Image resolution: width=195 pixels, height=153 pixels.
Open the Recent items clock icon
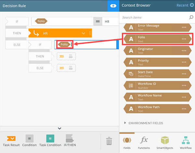tap(192, 5)
